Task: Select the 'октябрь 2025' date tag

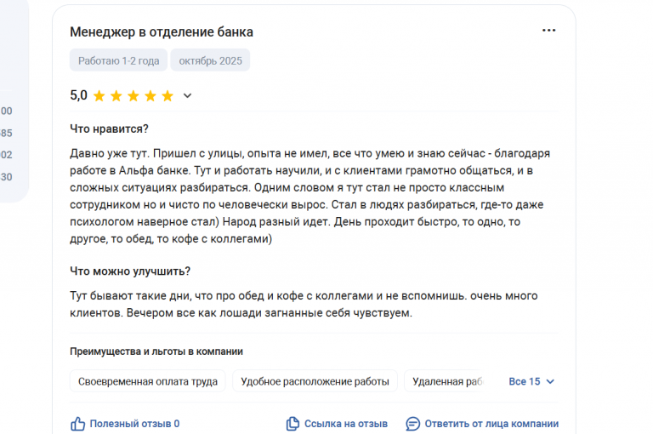Action: (210, 60)
